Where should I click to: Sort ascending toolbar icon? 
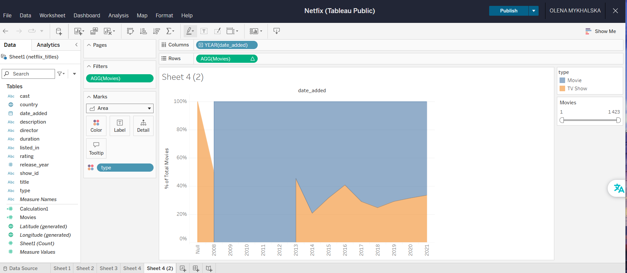coord(143,31)
